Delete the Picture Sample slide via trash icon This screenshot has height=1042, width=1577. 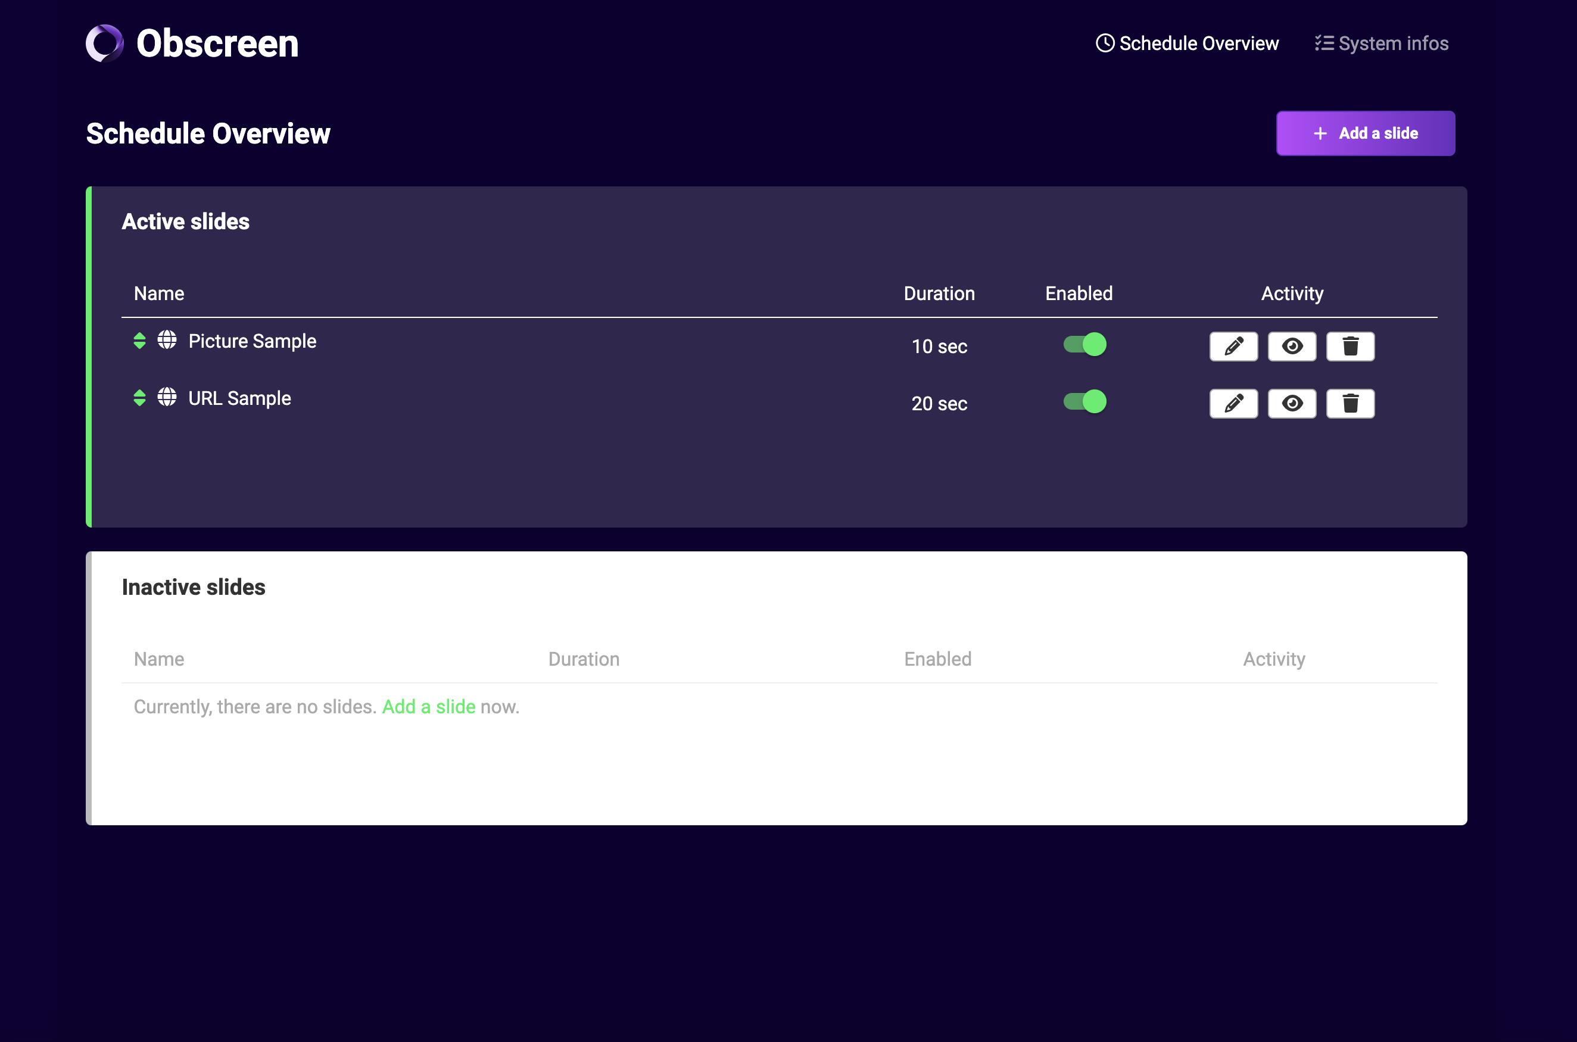click(x=1350, y=346)
